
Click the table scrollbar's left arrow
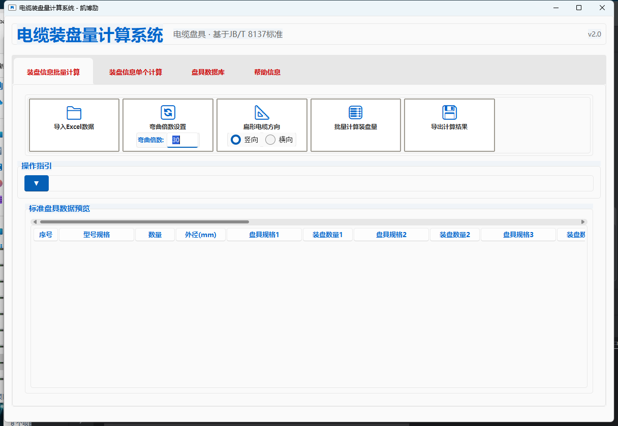[35, 222]
